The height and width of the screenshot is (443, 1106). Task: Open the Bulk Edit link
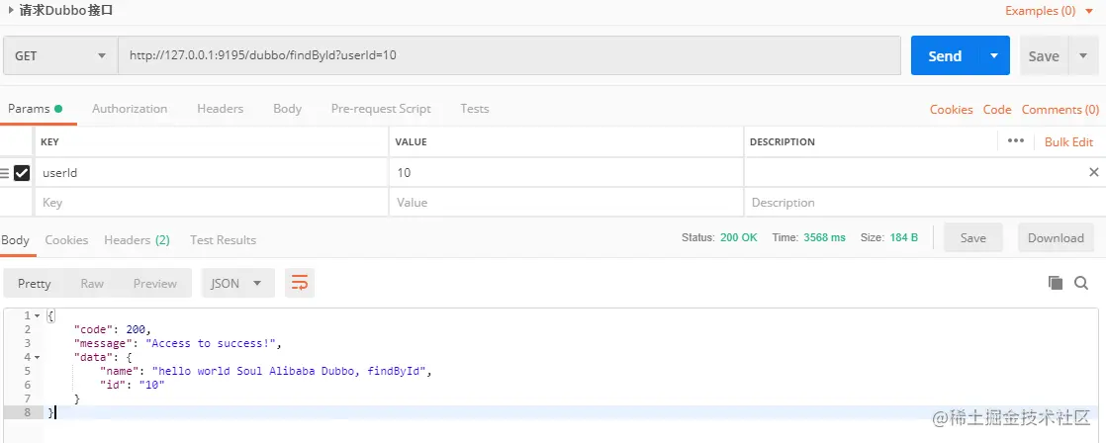click(1068, 142)
